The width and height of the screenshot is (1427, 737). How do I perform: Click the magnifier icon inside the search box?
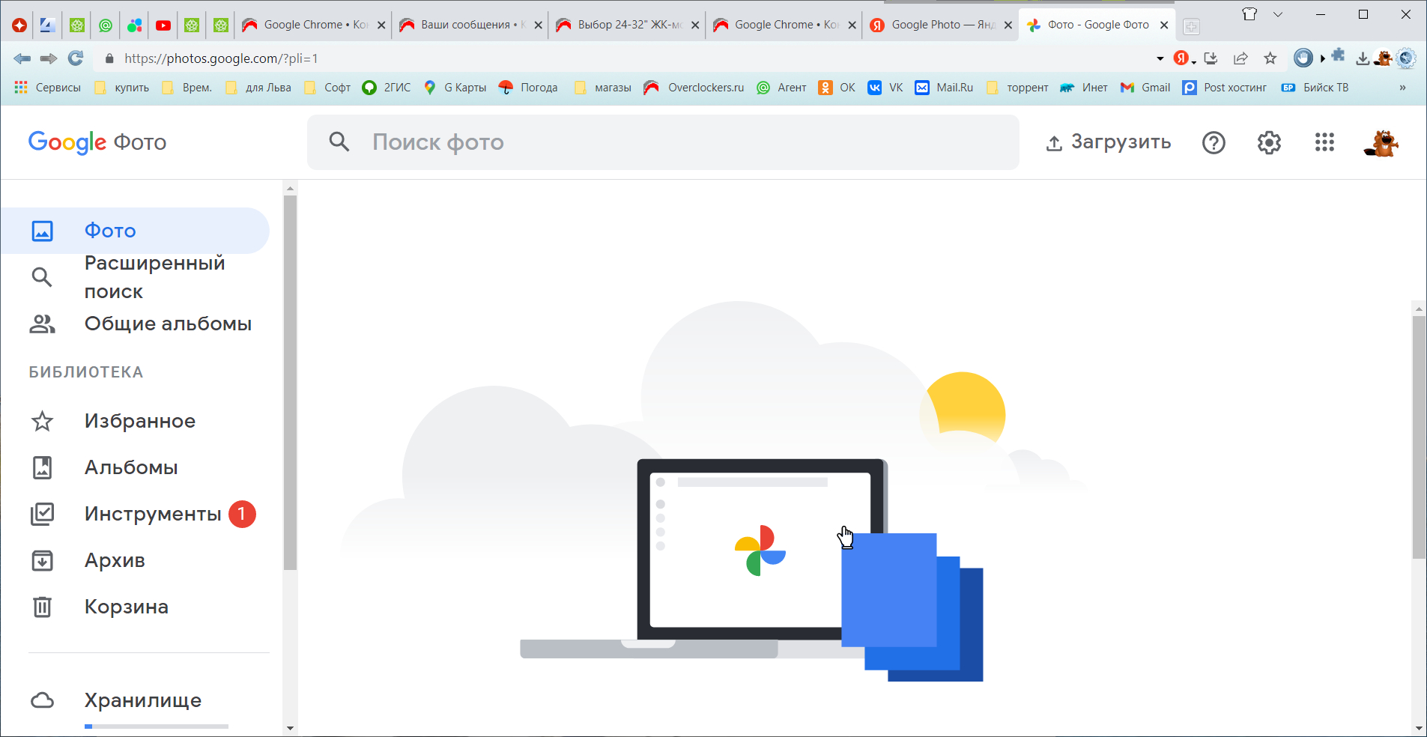click(339, 142)
